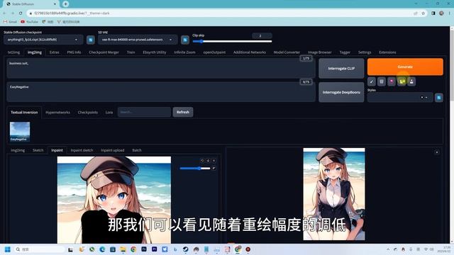454x255 pixels.
Task: Click Refresh in extra networks panel
Action: (183, 112)
